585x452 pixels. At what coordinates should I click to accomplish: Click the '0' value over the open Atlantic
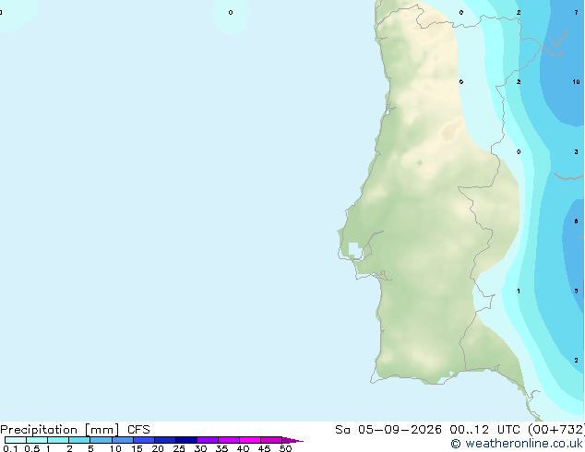pyautogui.click(x=231, y=12)
